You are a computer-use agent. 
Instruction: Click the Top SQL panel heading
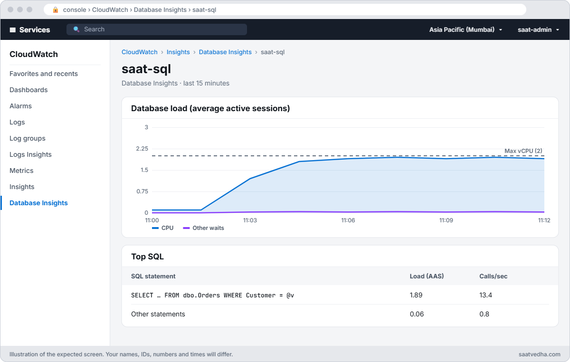pos(147,257)
